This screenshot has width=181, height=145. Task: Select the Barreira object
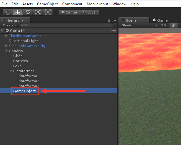20,61
